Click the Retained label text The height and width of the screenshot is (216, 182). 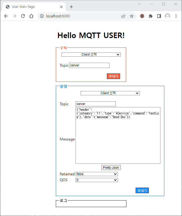click(x=67, y=174)
